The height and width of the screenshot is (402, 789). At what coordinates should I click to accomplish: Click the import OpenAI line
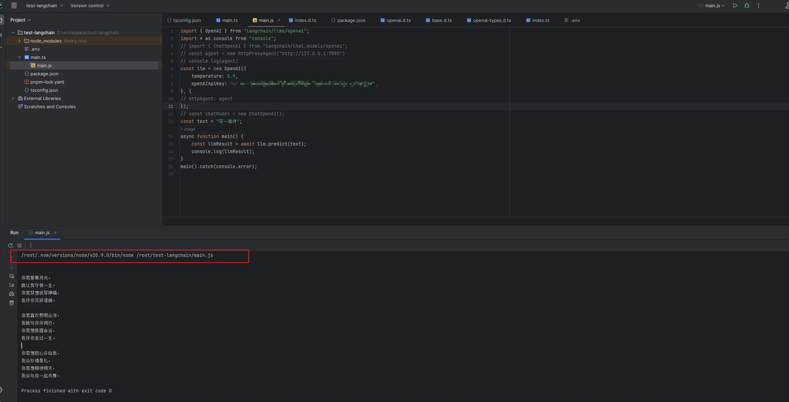point(245,30)
